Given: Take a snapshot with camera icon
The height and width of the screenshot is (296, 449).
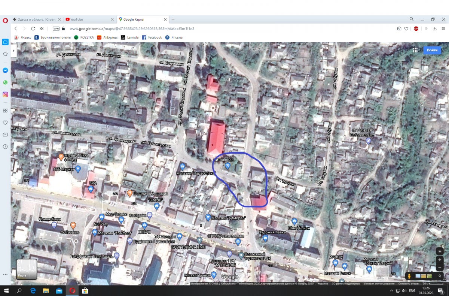Looking at the screenshot, I should (399, 28).
